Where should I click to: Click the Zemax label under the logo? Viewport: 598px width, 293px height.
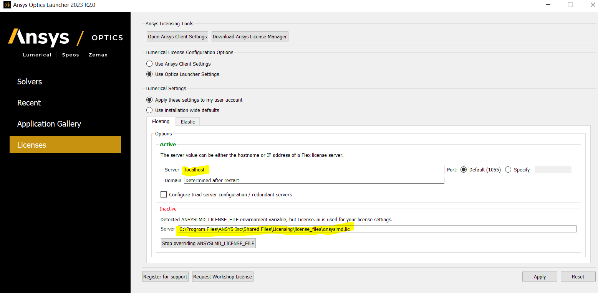[x=98, y=55]
